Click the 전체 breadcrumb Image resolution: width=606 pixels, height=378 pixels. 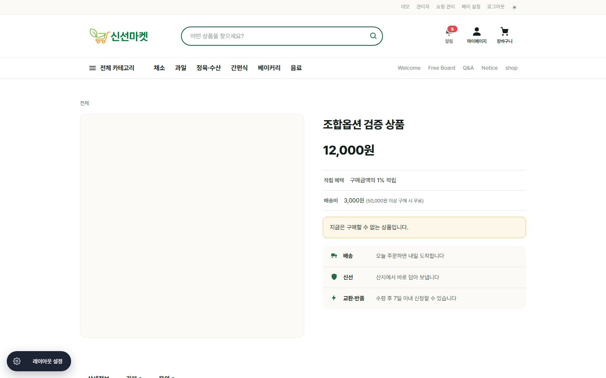tap(85, 103)
